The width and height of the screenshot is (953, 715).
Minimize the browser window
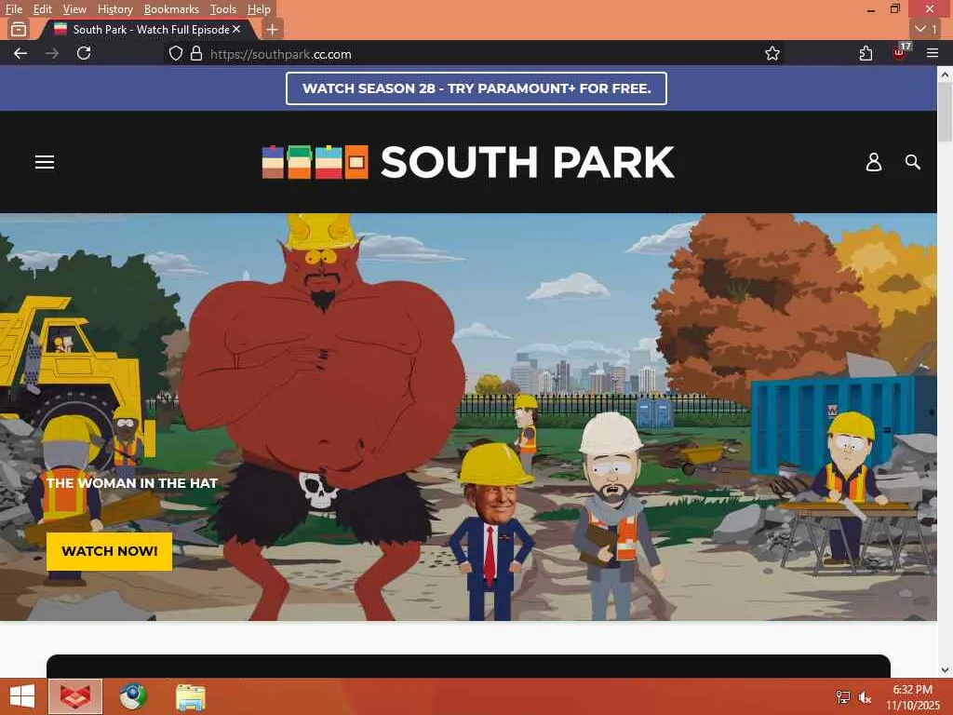click(871, 9)
